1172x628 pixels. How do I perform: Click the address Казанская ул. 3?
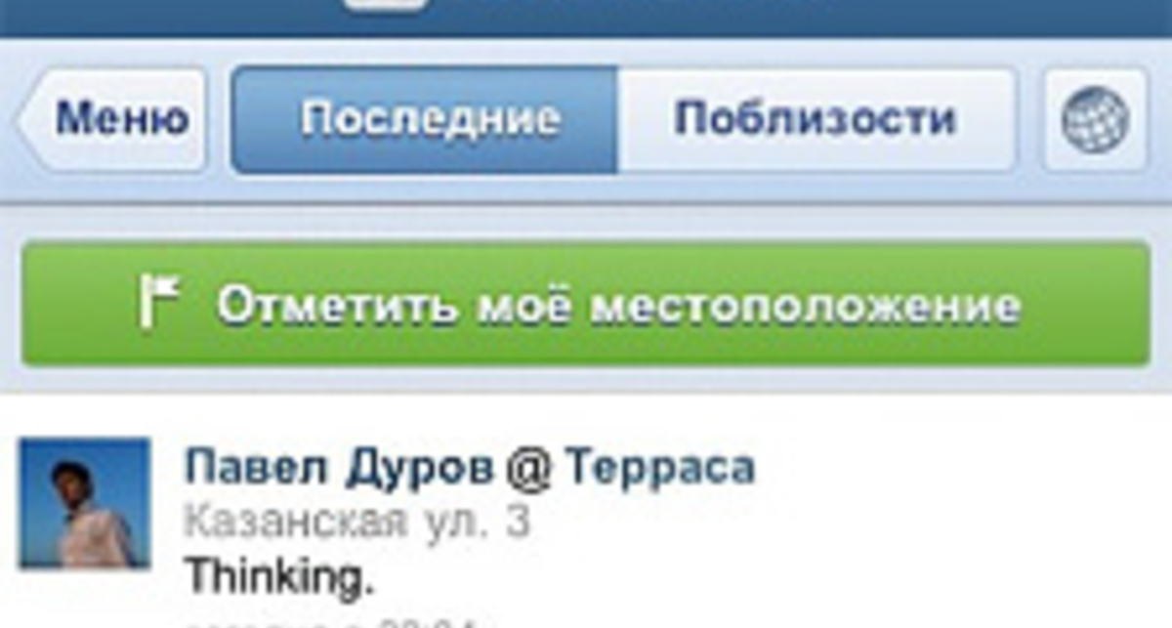pyautogui.click(x=357, y=523)
